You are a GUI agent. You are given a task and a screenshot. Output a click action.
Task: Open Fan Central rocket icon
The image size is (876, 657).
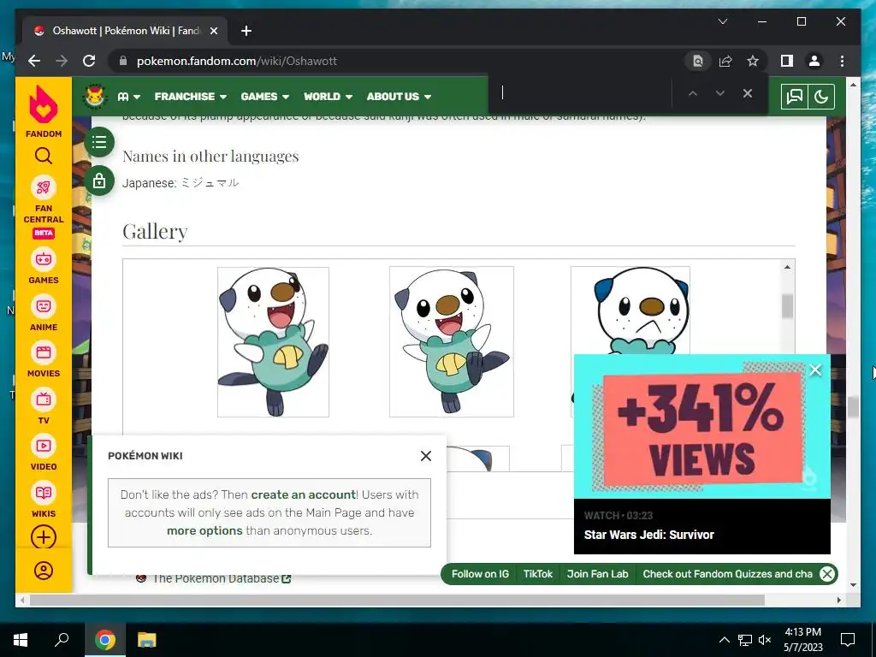click(44, 187)
